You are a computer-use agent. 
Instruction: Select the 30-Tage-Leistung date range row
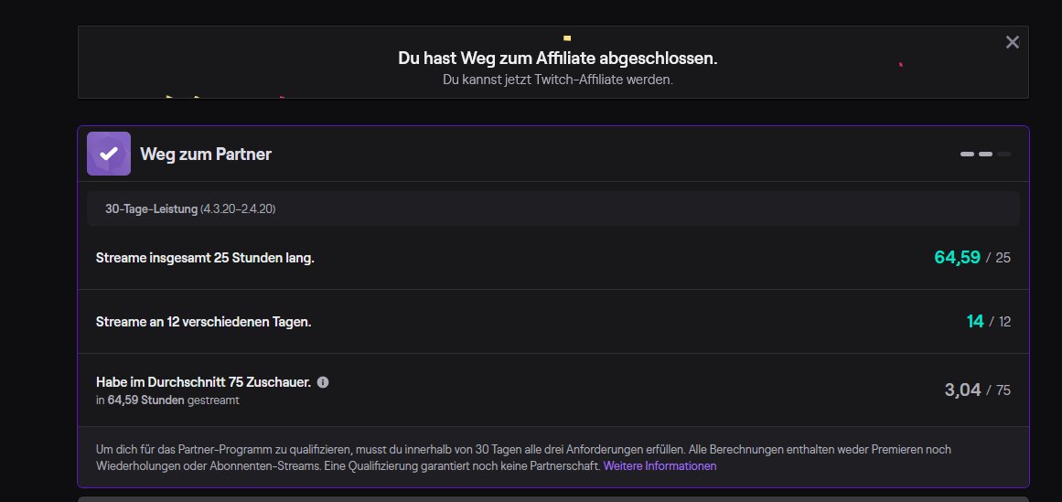[552, 208]
